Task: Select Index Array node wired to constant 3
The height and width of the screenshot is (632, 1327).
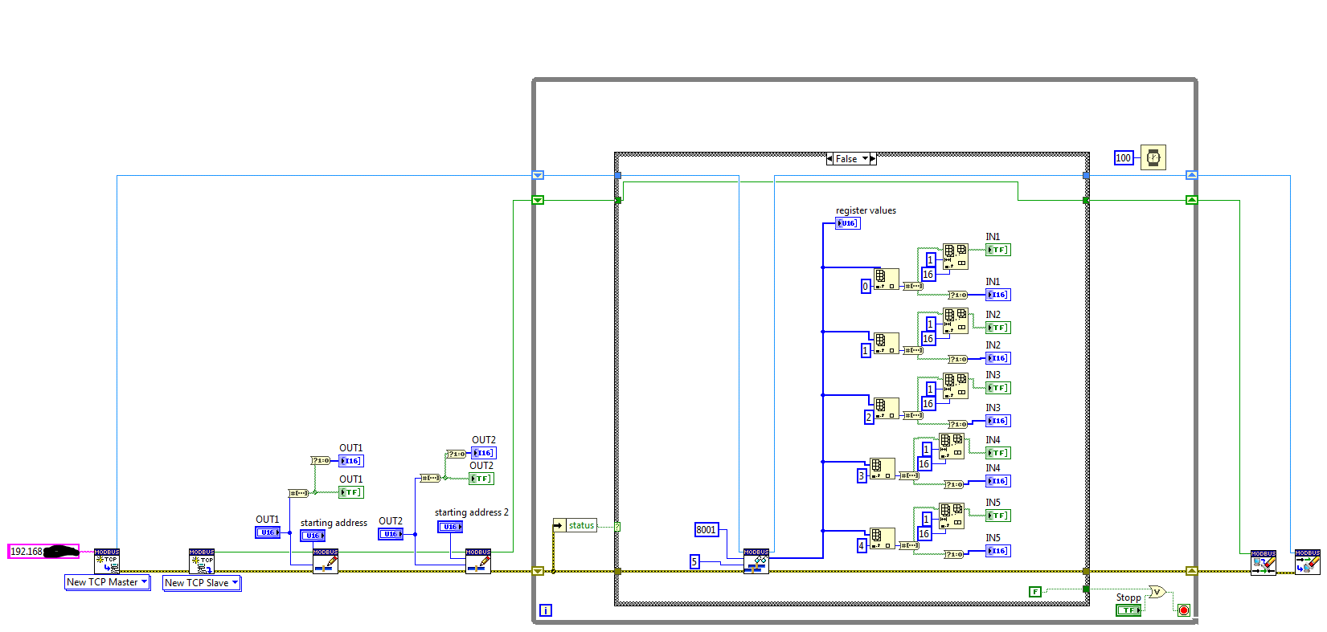Action: tap(883, 469)
